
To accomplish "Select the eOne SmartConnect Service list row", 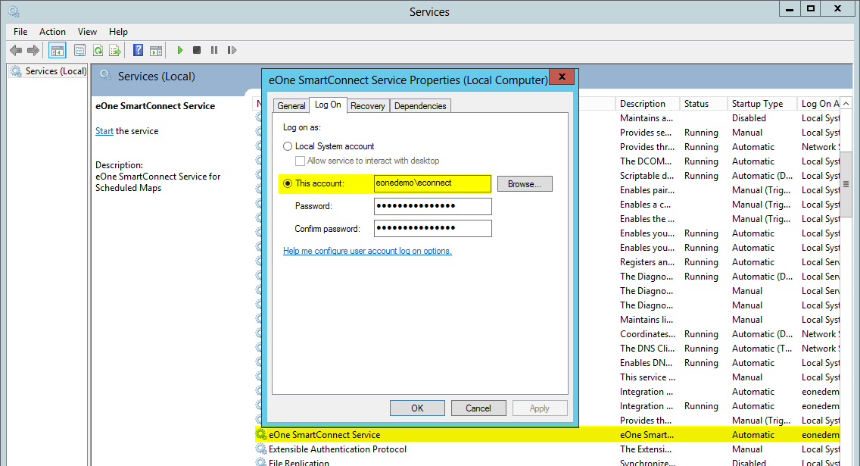I will click(x=547, y=435).
